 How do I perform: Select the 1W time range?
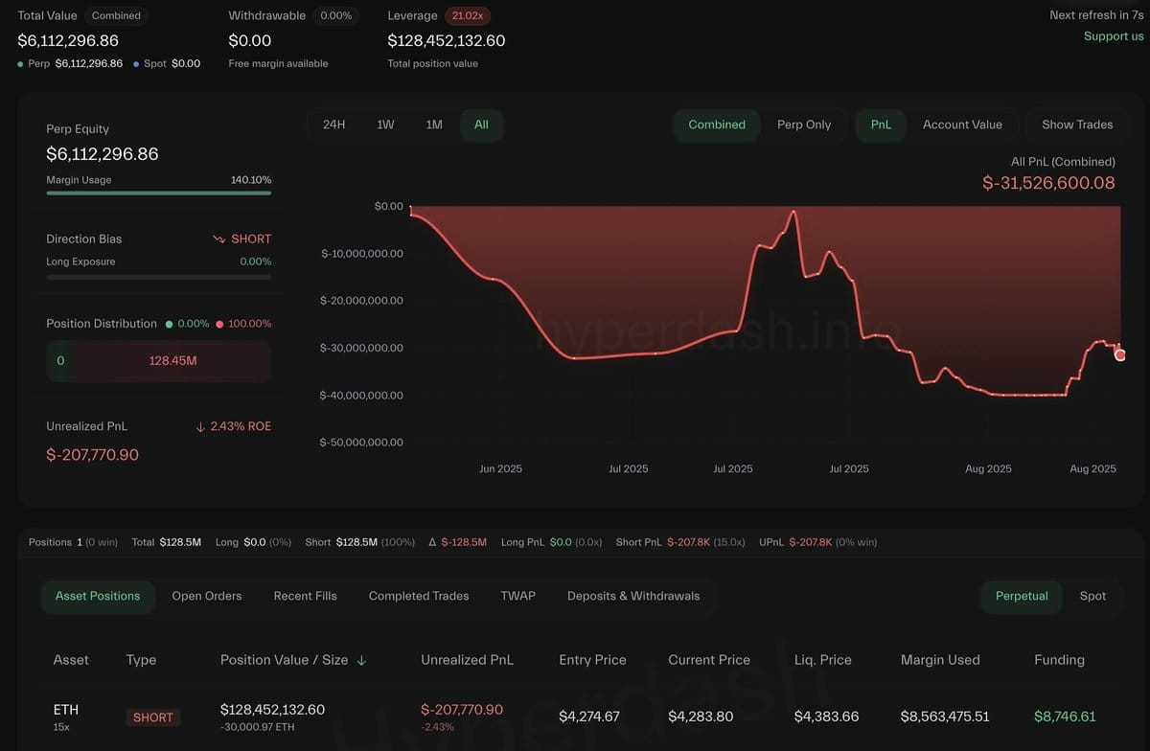[x=385, y=125]
